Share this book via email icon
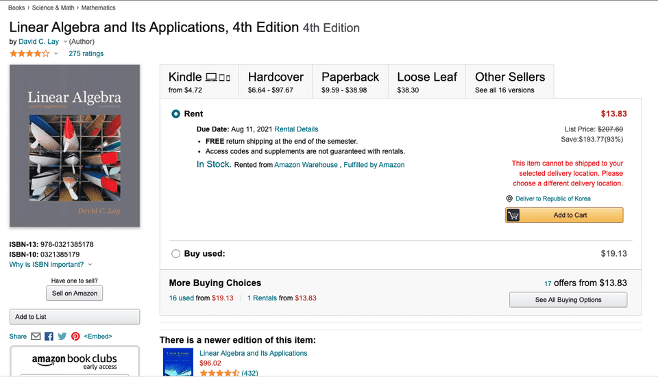Screen dimensions: 658x377 tap(36, 337)
